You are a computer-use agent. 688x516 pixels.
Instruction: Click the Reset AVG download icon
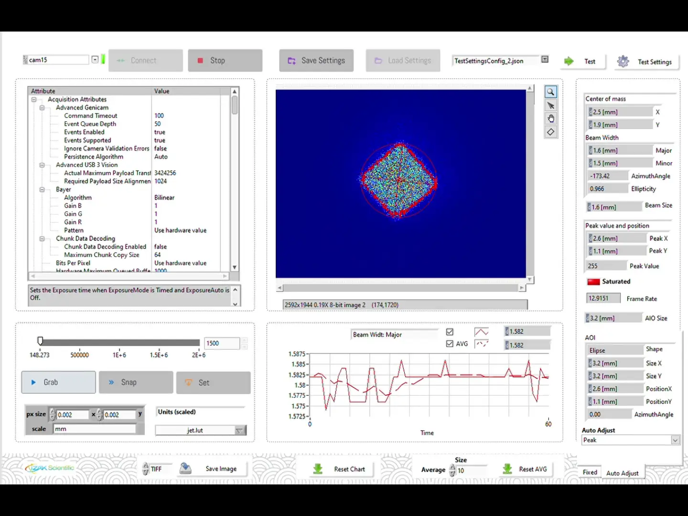click(x=506, y=469)
